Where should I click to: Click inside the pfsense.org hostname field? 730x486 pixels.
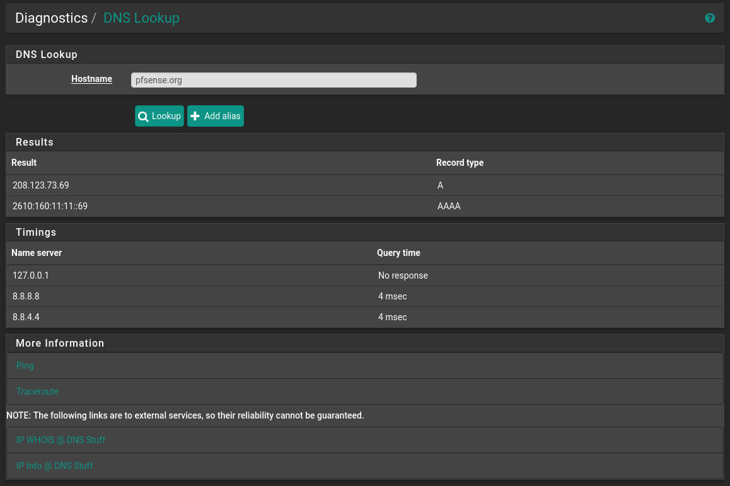(273, 79)
